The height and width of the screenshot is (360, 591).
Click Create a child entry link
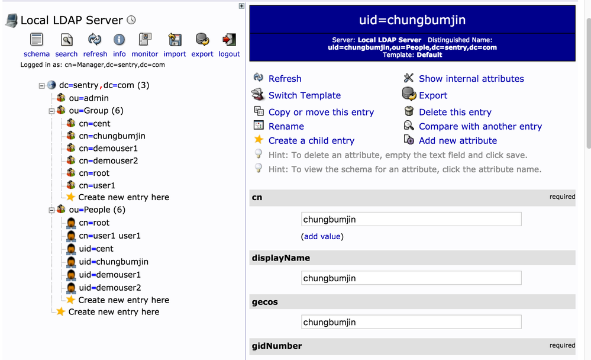pos(311,141)
